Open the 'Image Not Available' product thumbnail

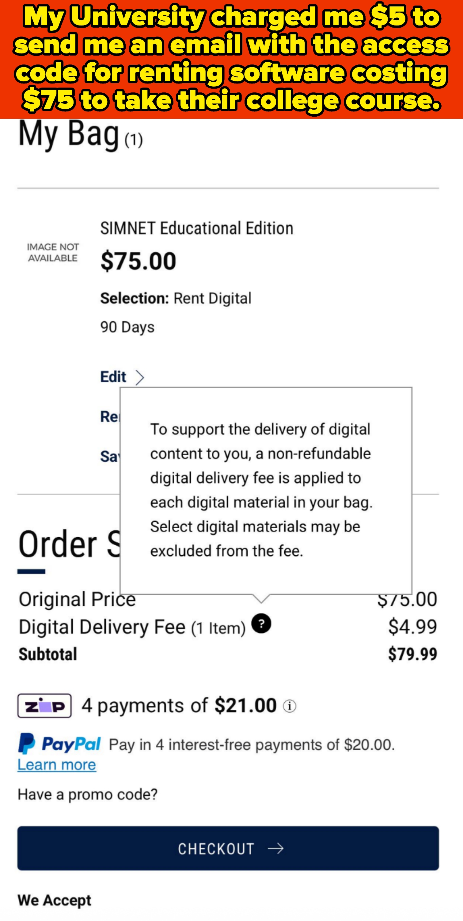point(53,252)
